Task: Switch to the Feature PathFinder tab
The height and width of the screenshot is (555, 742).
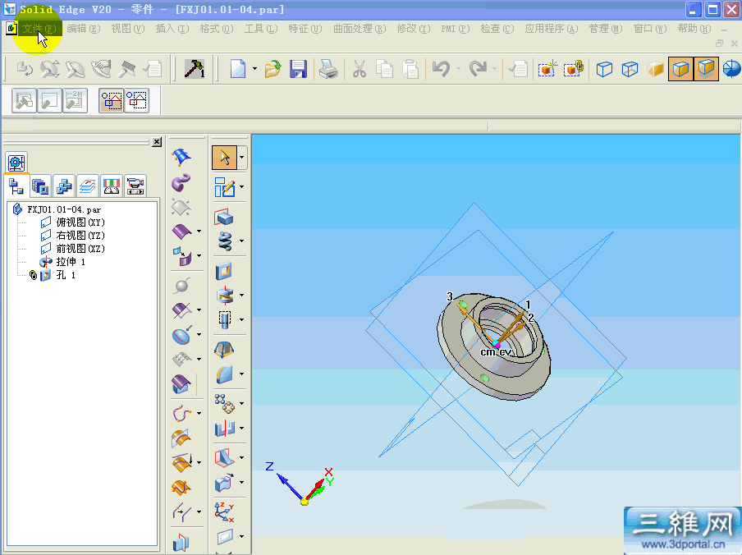Action: (x=16, y=186)
